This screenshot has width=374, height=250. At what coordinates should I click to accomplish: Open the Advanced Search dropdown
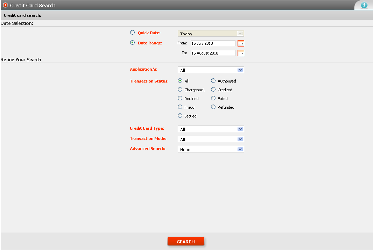click(x=211, y=149)
